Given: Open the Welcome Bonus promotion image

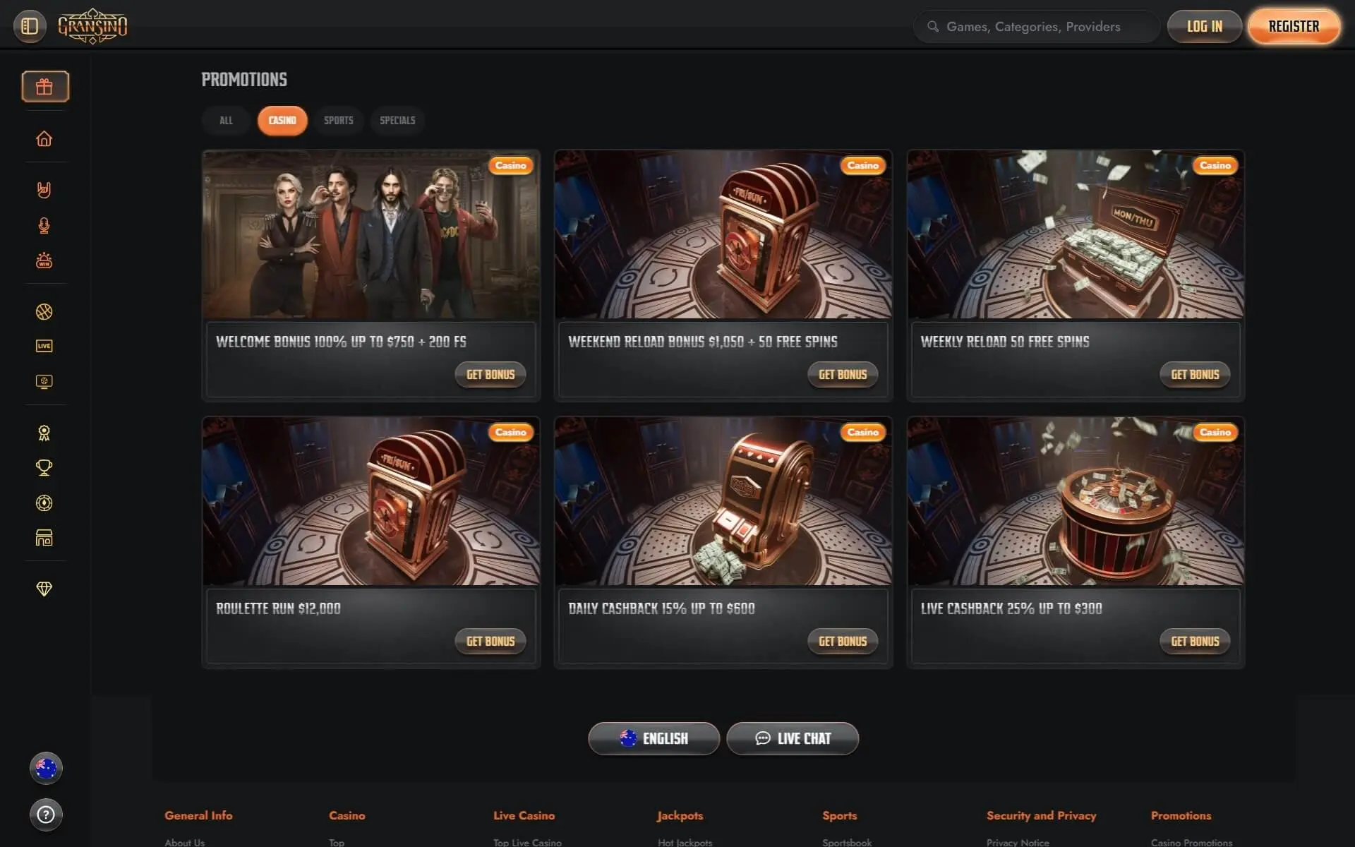Looking at the screenshot, I should [x=371, y=235].
